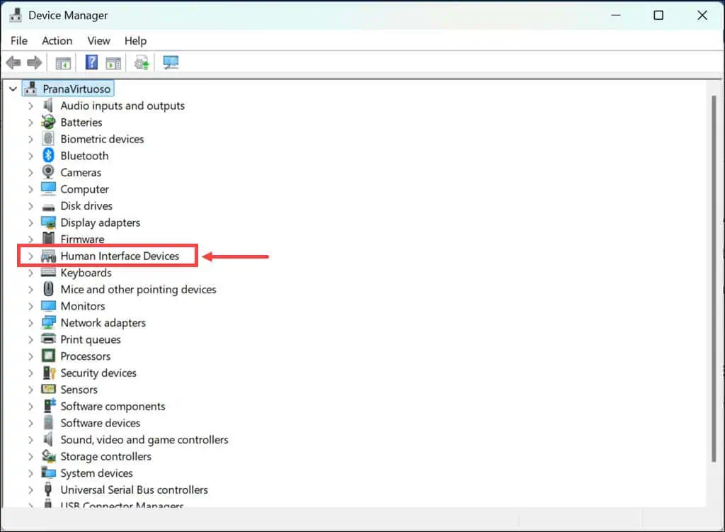Click the Disk drives icon
The image size is (725, 532).
[x=48, y=207]
